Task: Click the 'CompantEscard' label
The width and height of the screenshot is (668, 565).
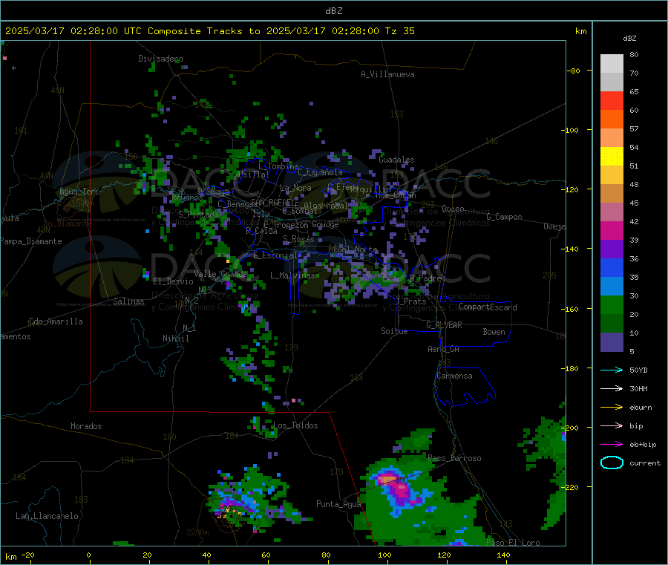Action: 488,307
